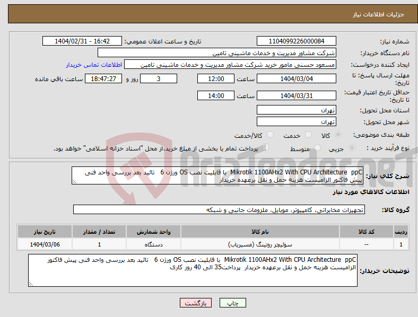Click the چاپ (print) button
This screenshot has height=317, width=418.
(232, 303)
